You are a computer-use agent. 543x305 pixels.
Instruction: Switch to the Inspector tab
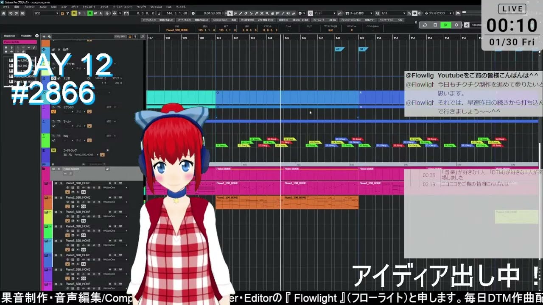9,36
